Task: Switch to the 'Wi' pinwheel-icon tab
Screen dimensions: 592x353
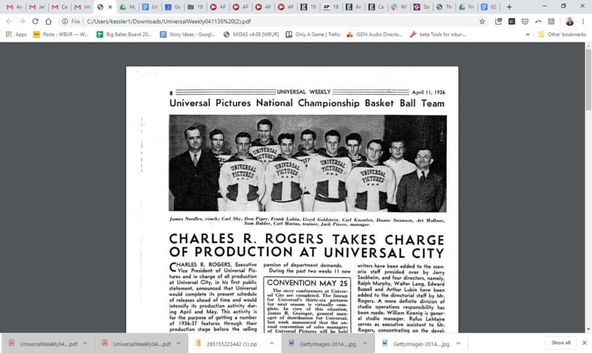Action: tap(398, 7)
